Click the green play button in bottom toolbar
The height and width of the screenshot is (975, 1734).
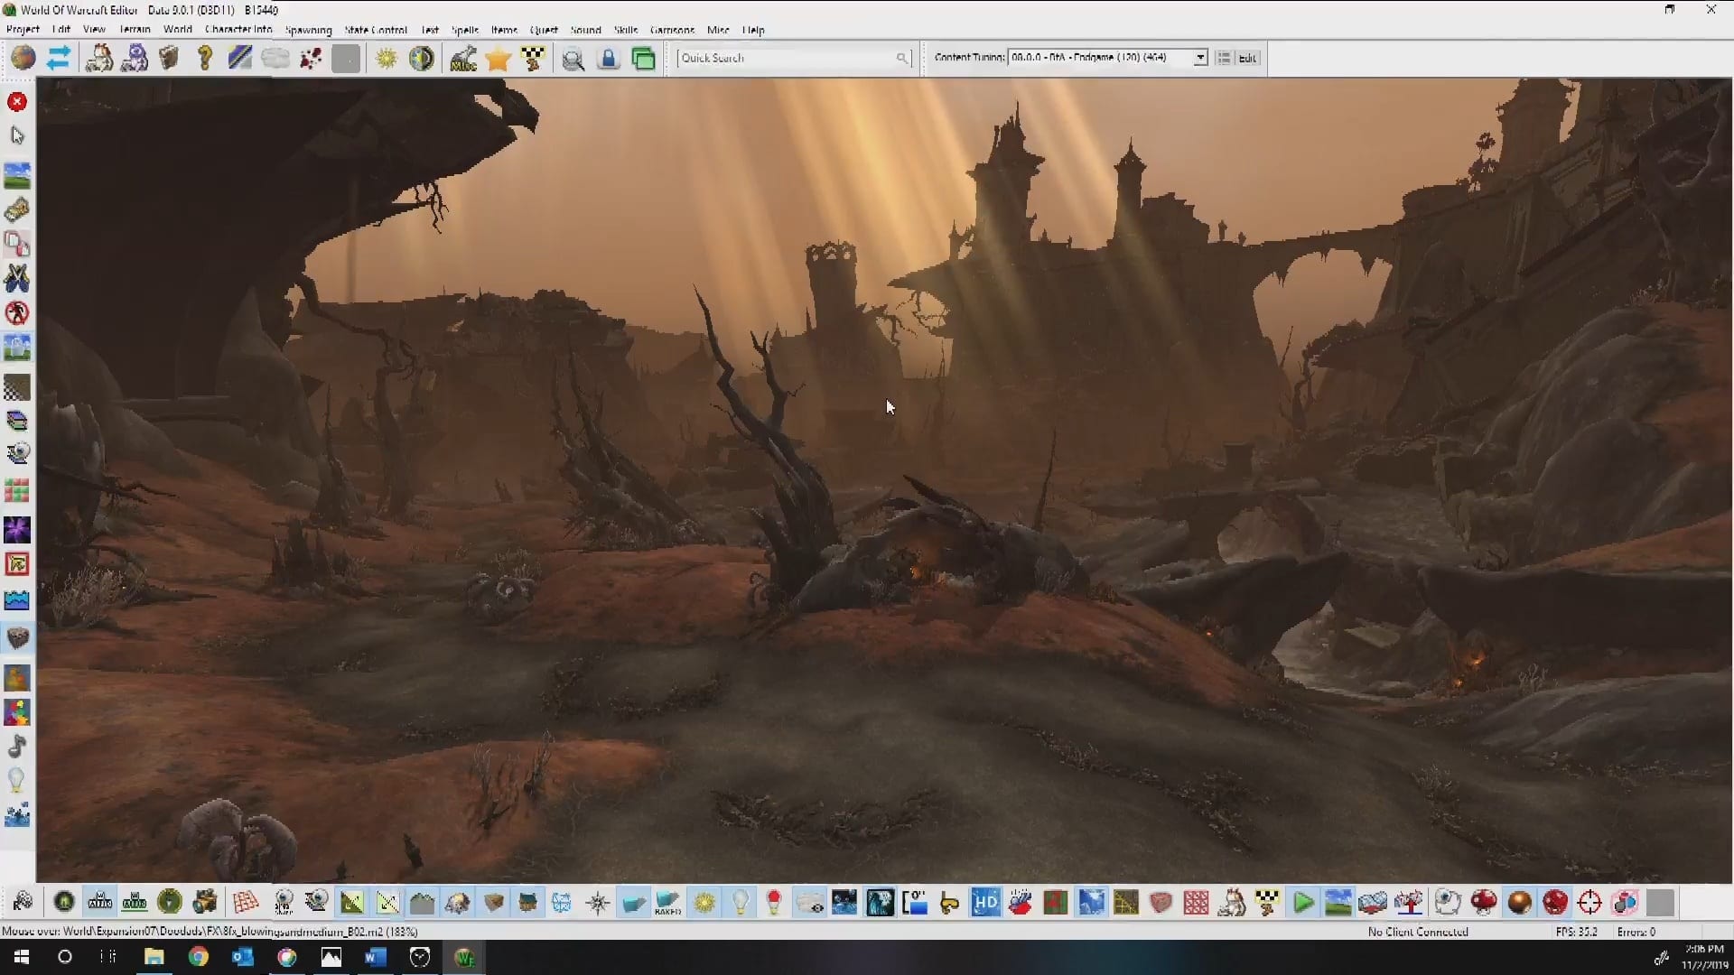coord(1302,902)
